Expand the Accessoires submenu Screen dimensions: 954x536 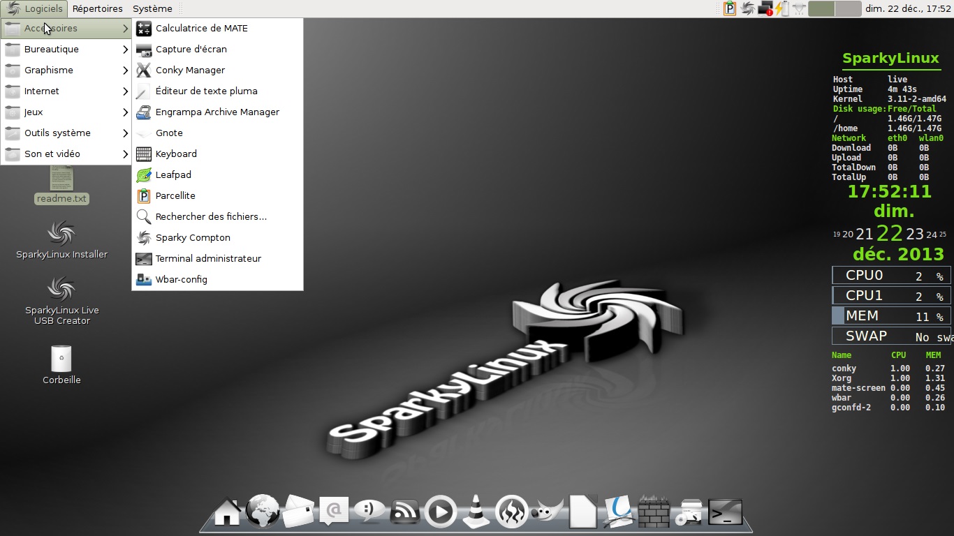coord(66,29)
